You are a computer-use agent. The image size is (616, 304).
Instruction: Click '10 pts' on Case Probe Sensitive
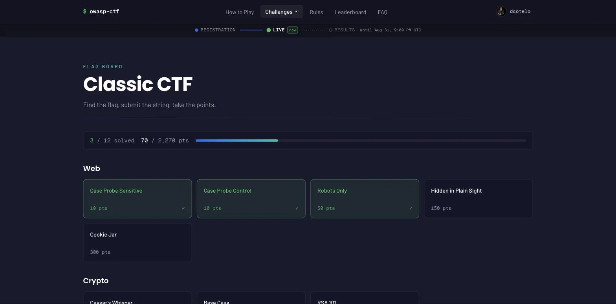(x=99, y=208)
